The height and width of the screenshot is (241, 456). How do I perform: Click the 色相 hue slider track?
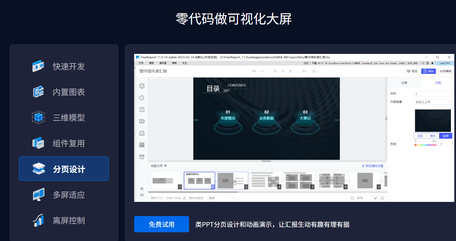pos(425,145)
